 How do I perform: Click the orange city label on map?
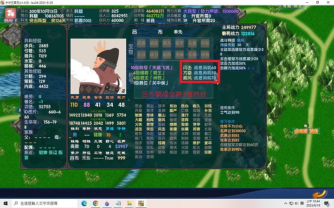(306, 131)
